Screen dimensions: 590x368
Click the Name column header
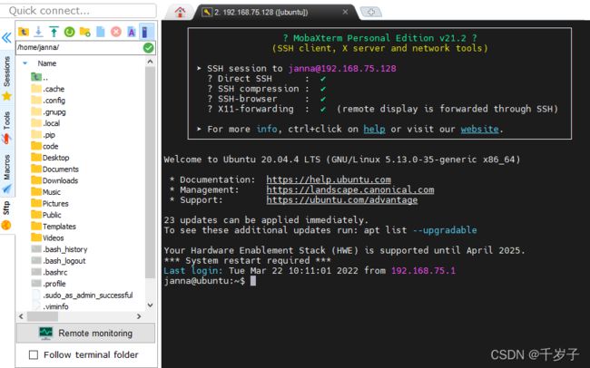point(47,63)
